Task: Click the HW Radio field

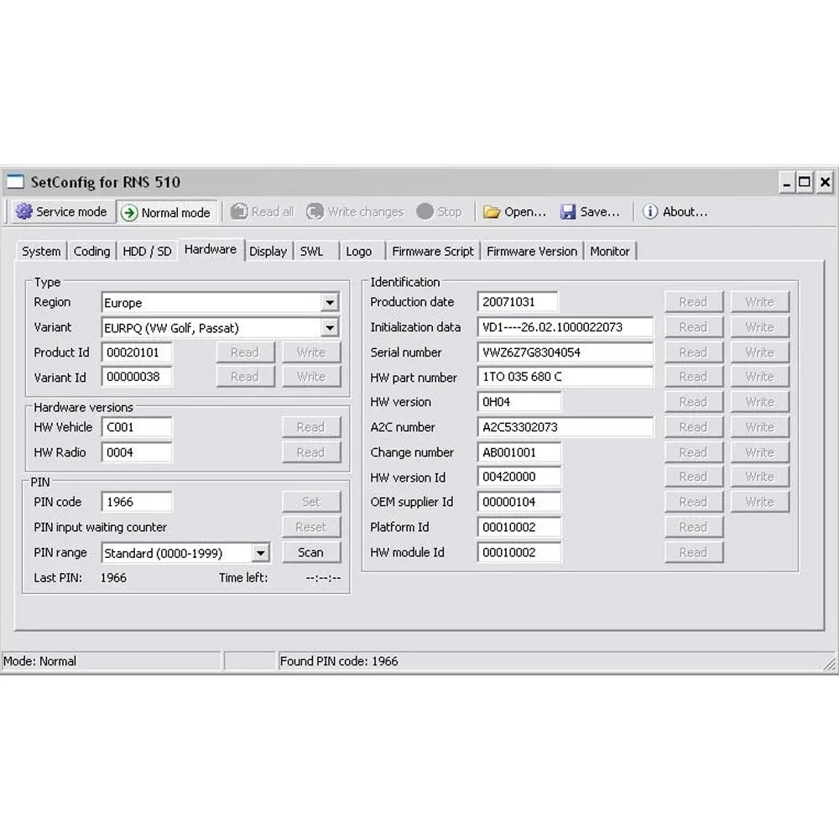Action: [x=137, y=452]
